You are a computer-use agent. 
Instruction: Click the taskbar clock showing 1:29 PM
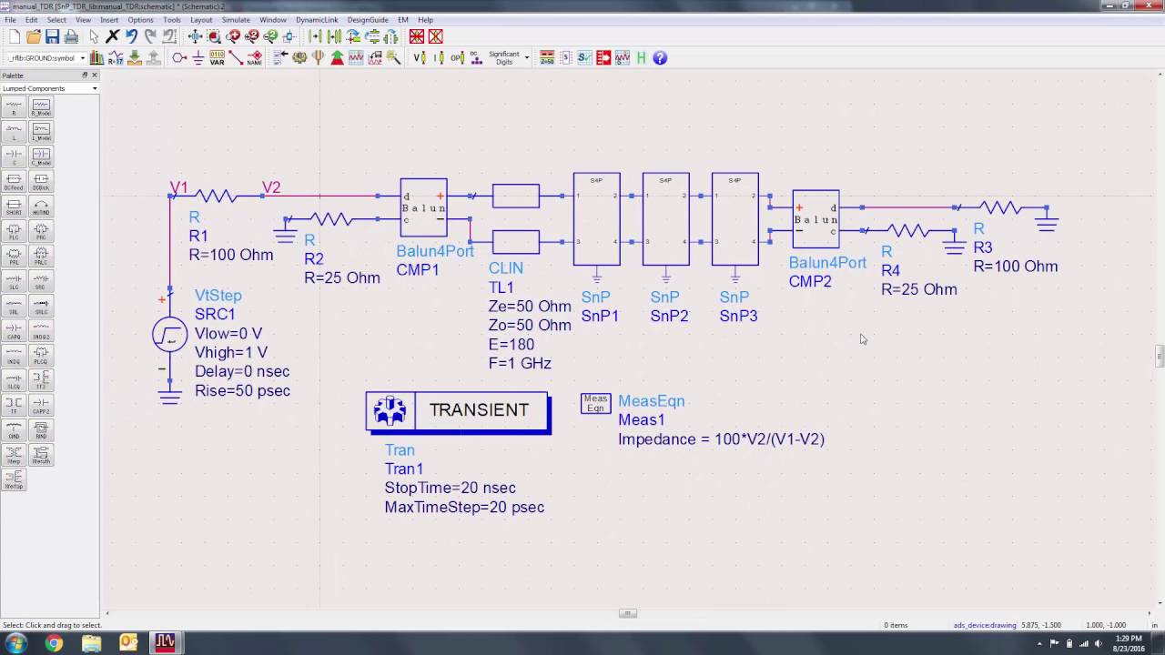point(1128,643)
